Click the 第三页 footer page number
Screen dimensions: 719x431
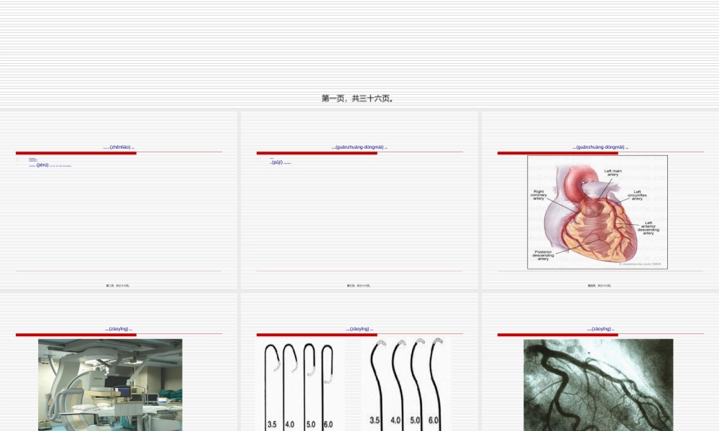359,285
